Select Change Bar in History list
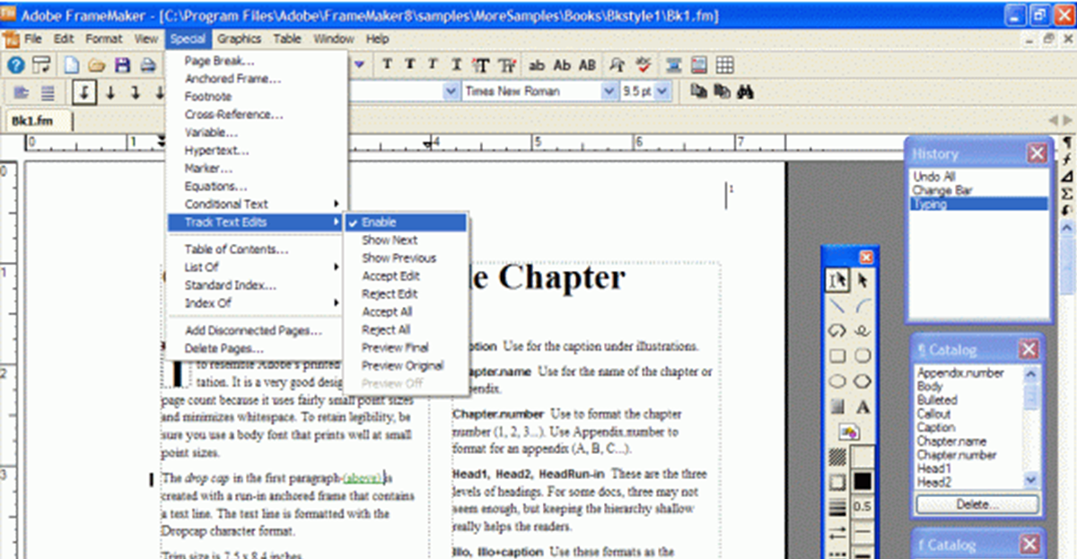Screen dimensions: 1077x559 pos(941,190)
